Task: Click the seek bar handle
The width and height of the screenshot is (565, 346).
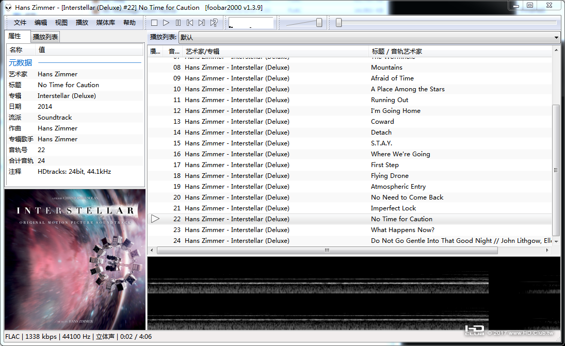Action: click(338, 23)
